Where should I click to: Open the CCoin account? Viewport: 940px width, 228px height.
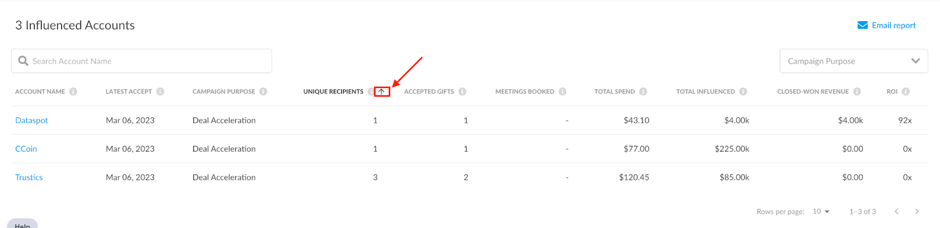pyautogui.click(x=26, y=149)
